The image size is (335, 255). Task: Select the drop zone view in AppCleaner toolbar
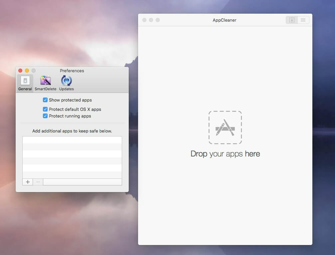point(291,20)
